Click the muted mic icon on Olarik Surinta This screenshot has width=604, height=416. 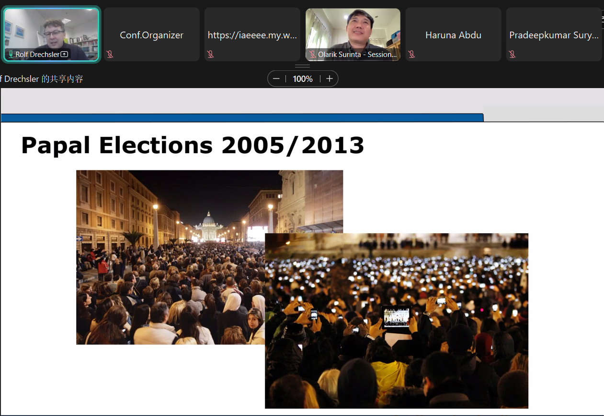(x=312, y=55)
